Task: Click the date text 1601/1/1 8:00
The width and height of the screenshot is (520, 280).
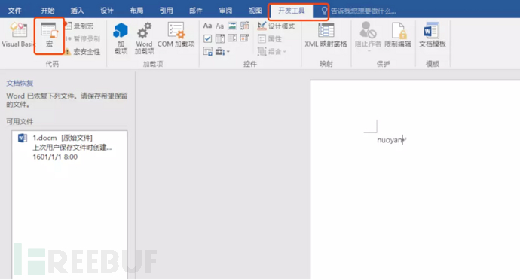Action: coord(55,157)
